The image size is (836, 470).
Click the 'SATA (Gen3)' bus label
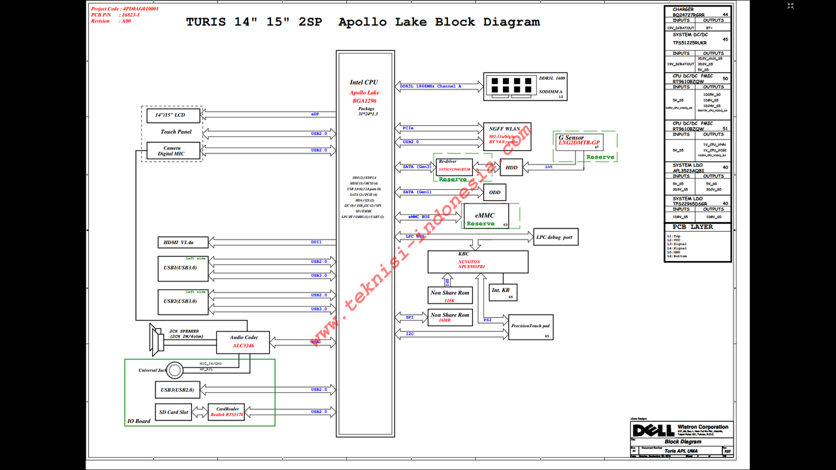417,167
